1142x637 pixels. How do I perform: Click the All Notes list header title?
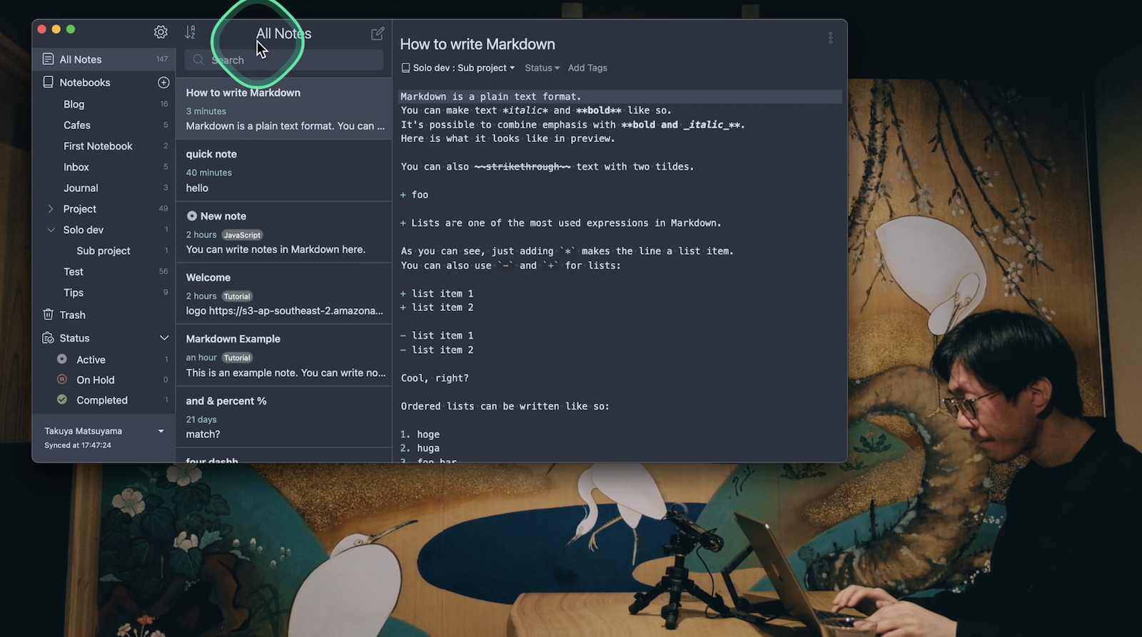(x=283, y=34)
